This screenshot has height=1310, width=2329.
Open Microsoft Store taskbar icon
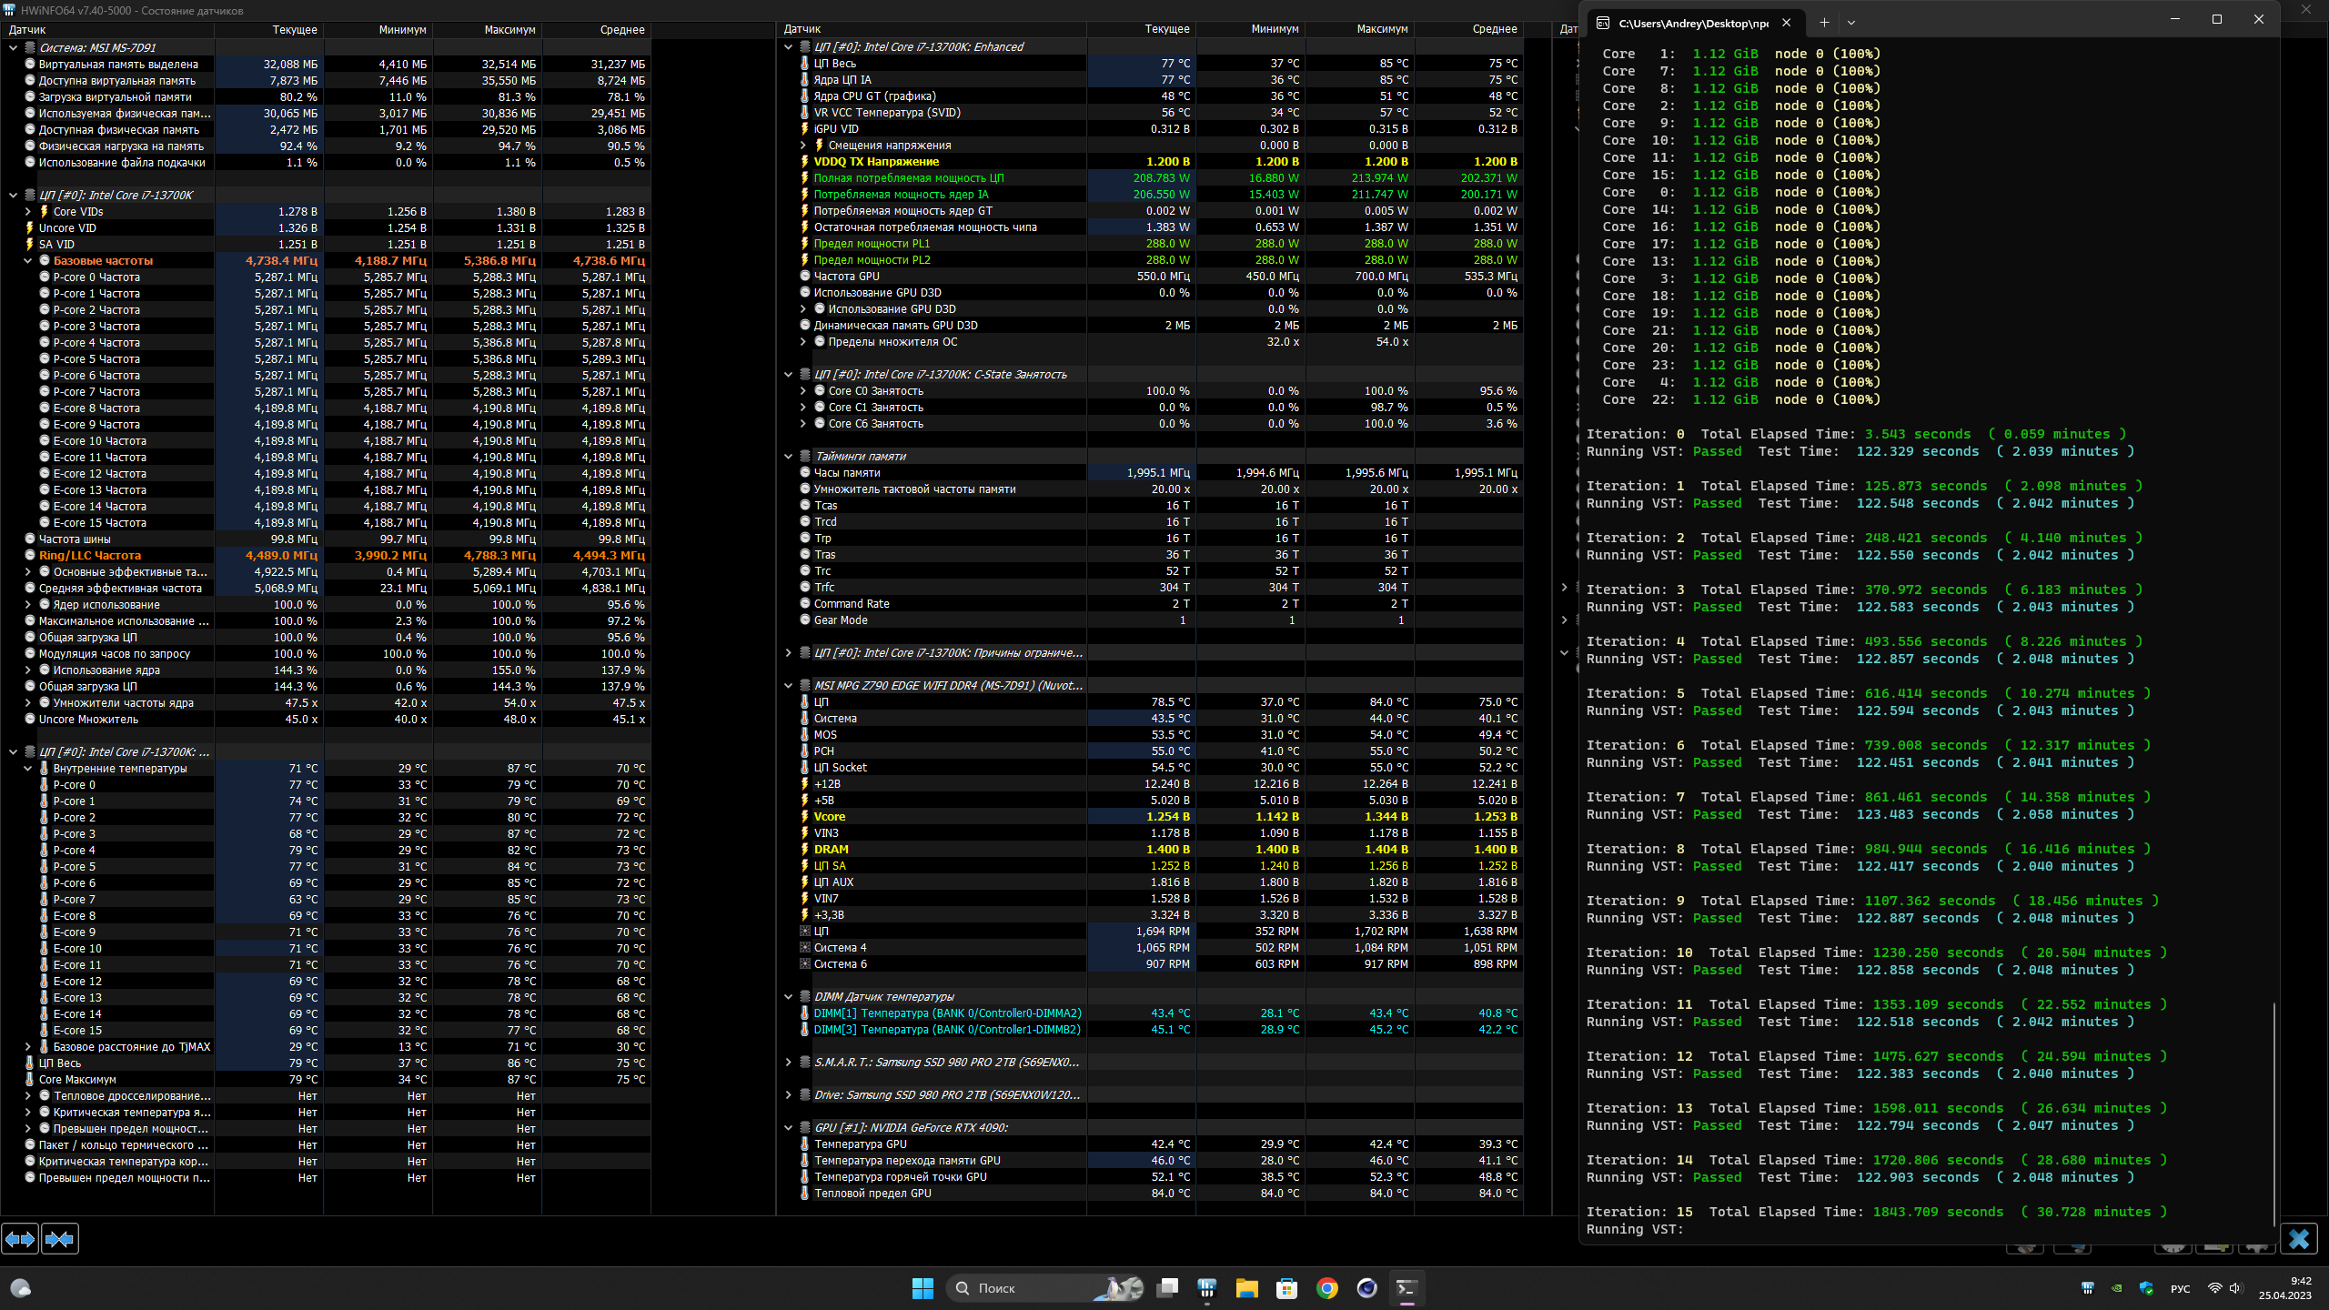pyautogui.click(x=1286, y=1288)
